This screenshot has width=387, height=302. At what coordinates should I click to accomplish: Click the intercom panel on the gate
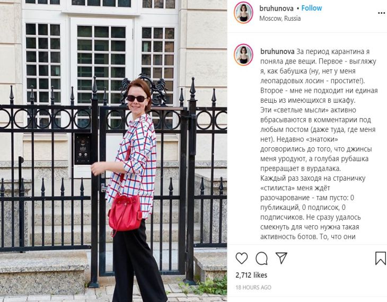point(82,149)
